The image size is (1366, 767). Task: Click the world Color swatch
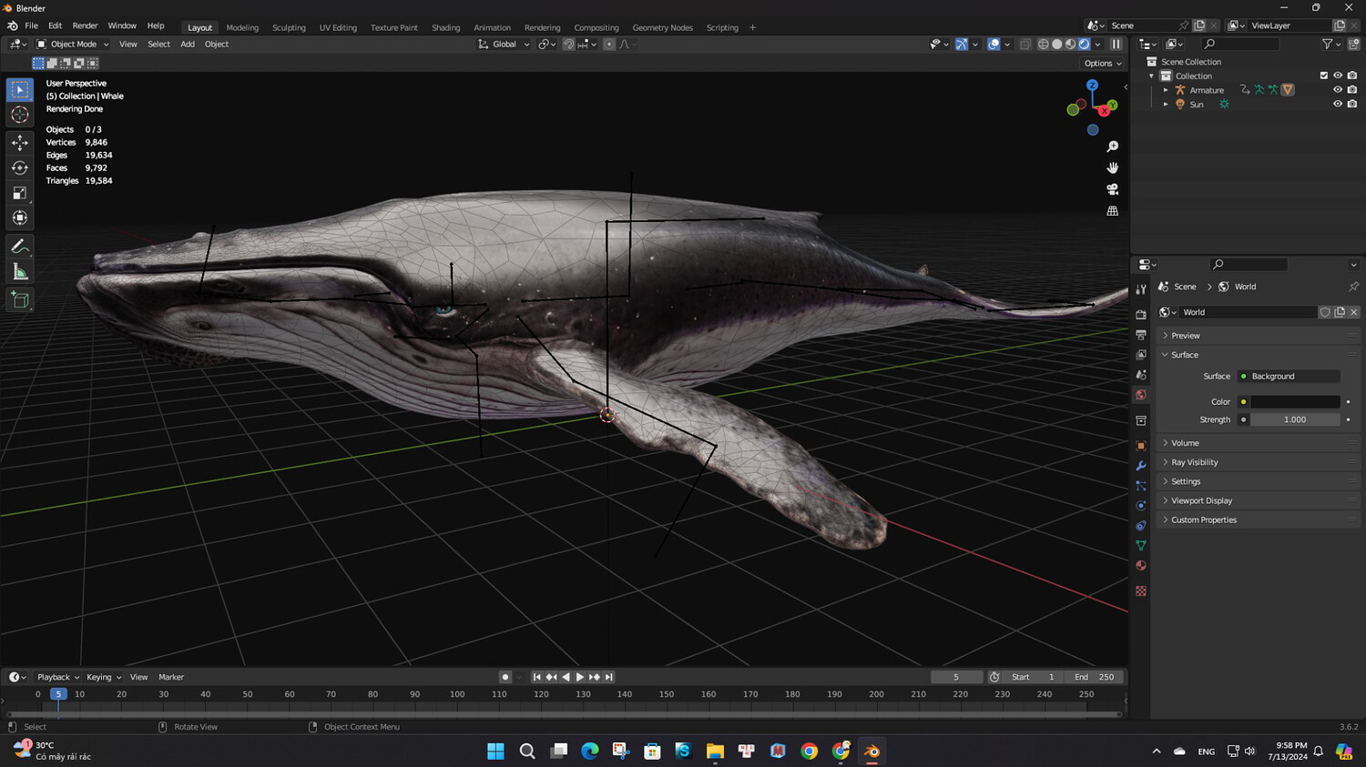point(1294,401)
